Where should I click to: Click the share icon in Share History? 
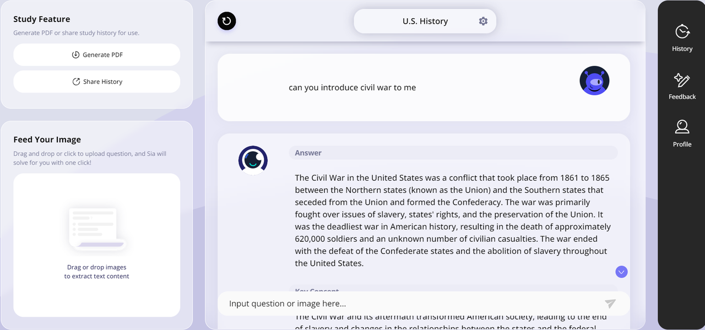[x=77, y=82]
